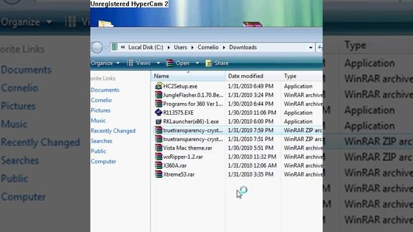Click date 1/31/2010 6:49 PM cell
413x232 pixels.
(250, 86)
